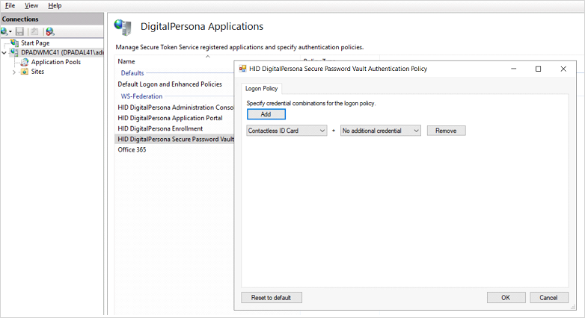Image resolution: width=585 pixels, height=318 pixels.
Task: Open the View menu
Action: coord(31,5)
